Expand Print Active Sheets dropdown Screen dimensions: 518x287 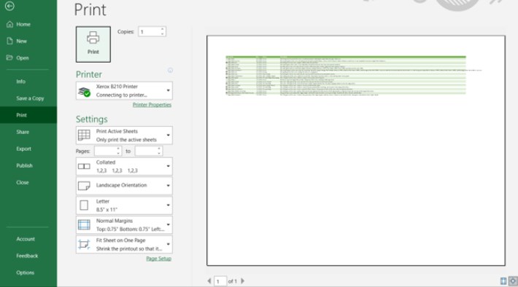point(124,135)
